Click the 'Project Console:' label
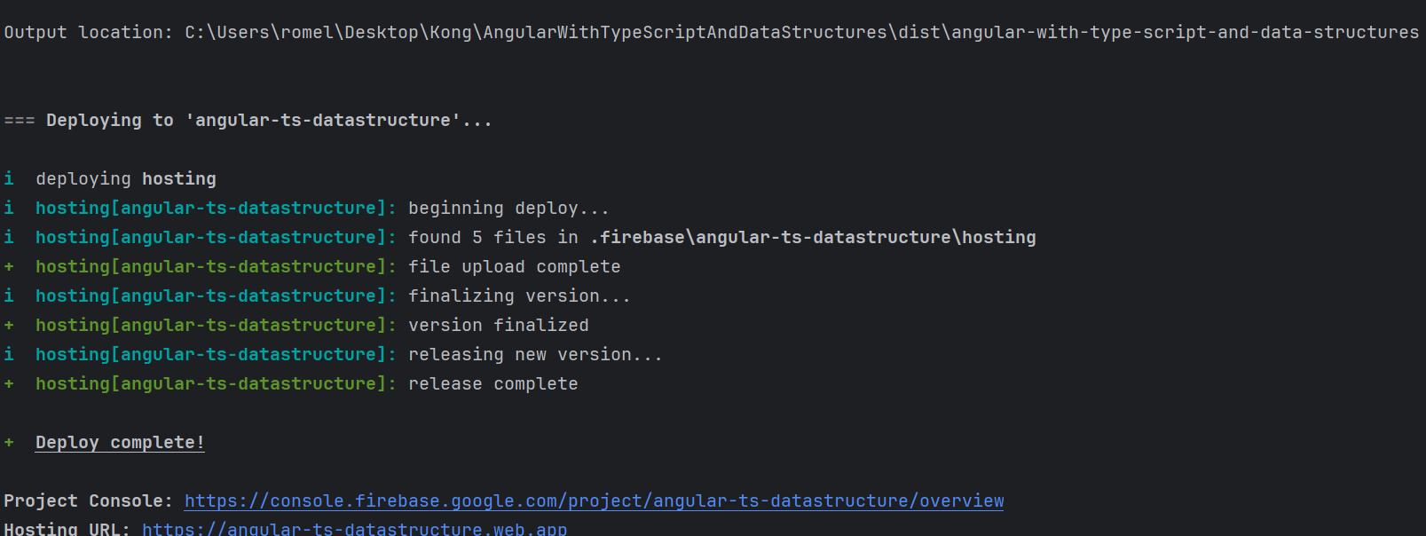 (x=89, y=501)
